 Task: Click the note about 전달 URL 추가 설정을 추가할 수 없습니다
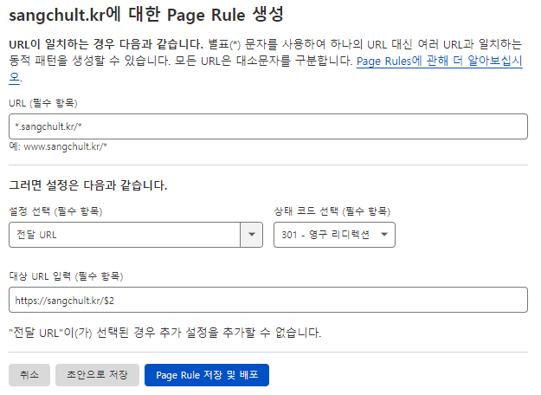(x=165, y=333)
